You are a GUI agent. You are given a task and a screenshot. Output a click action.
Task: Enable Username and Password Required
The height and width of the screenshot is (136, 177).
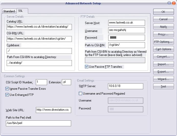click(x=81, y=94)
